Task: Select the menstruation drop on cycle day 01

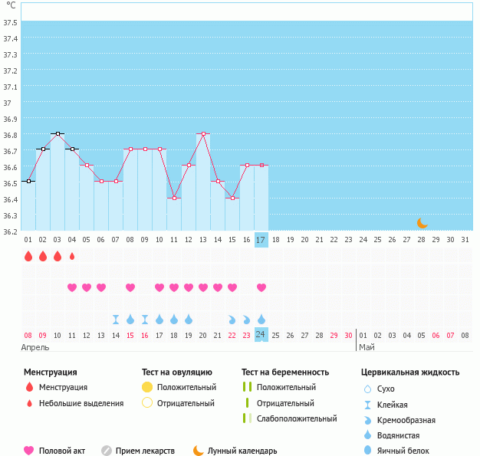Action: [28, 256]
